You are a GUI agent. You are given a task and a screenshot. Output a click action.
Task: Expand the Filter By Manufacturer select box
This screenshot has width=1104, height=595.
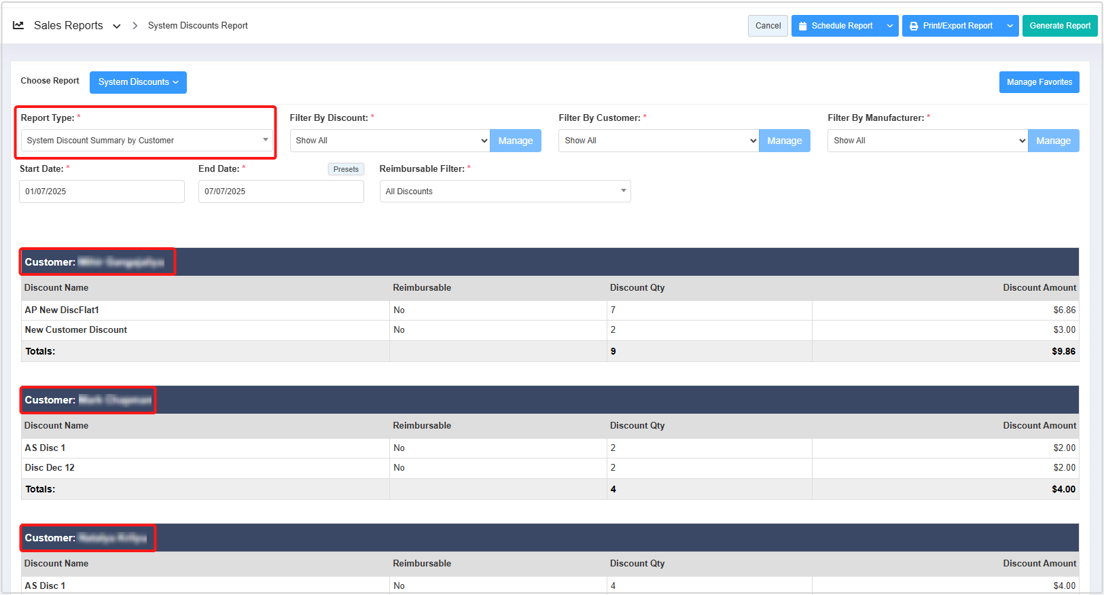(x=927, y=141)
